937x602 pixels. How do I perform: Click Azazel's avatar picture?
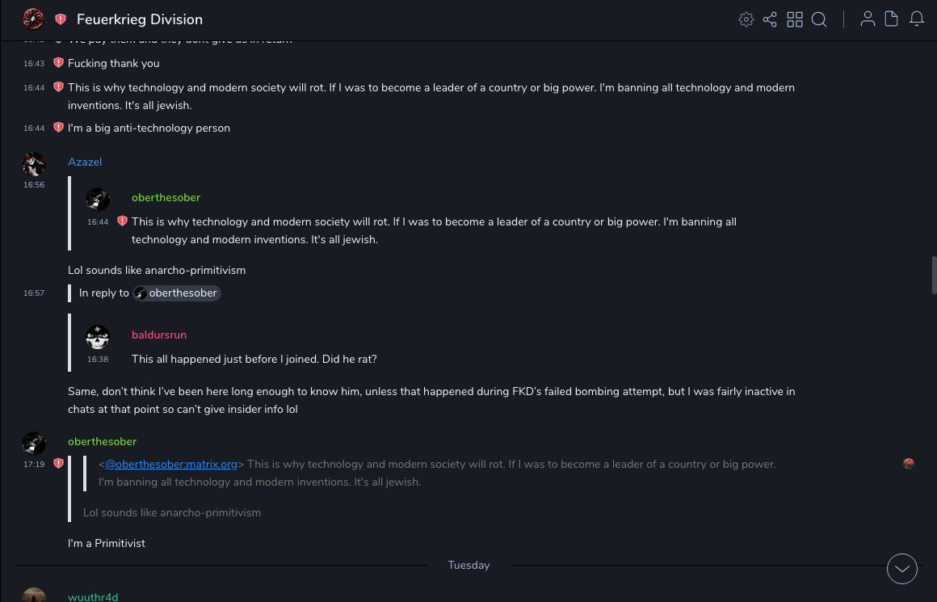coord(34,164)
